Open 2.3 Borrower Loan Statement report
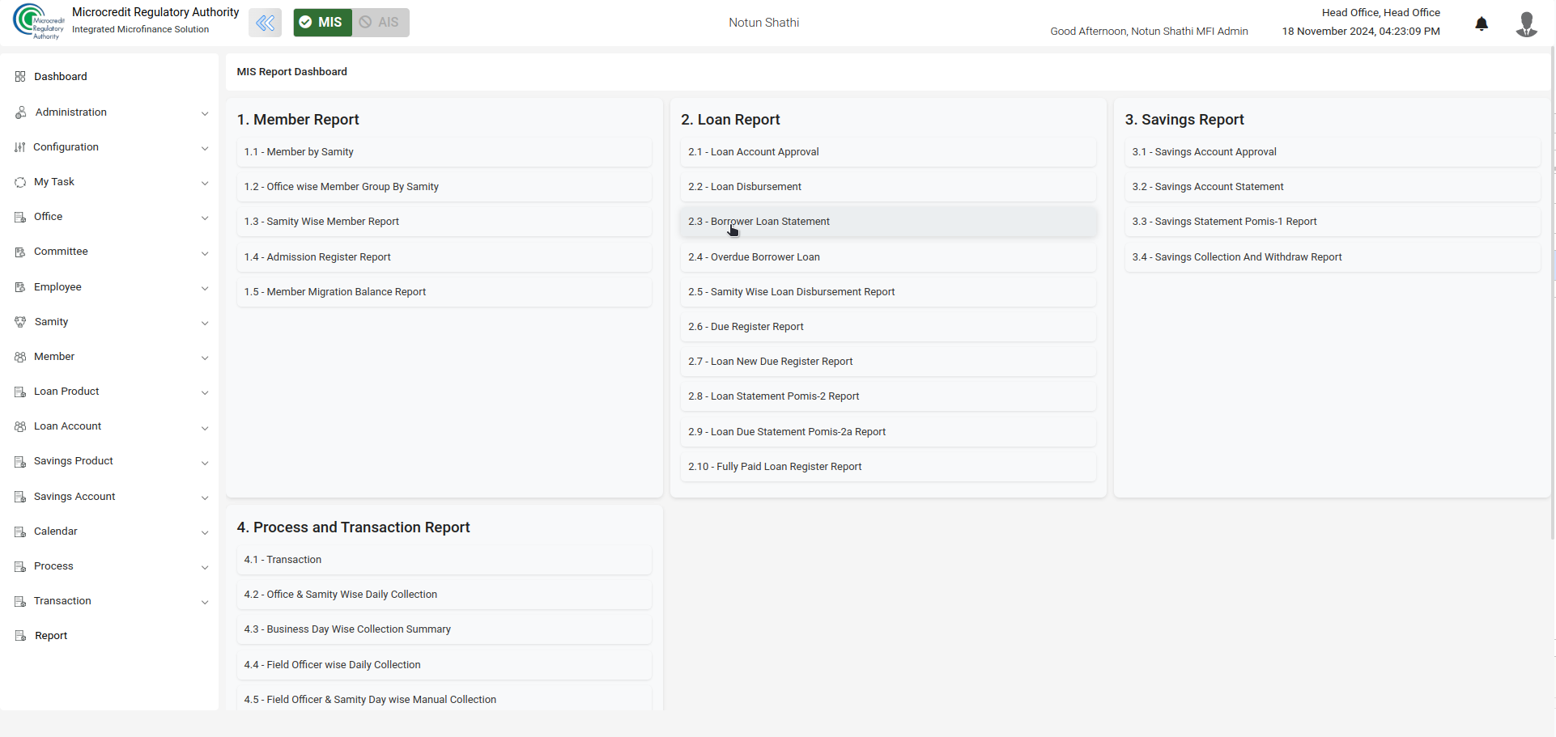 (x=888, y=222)
